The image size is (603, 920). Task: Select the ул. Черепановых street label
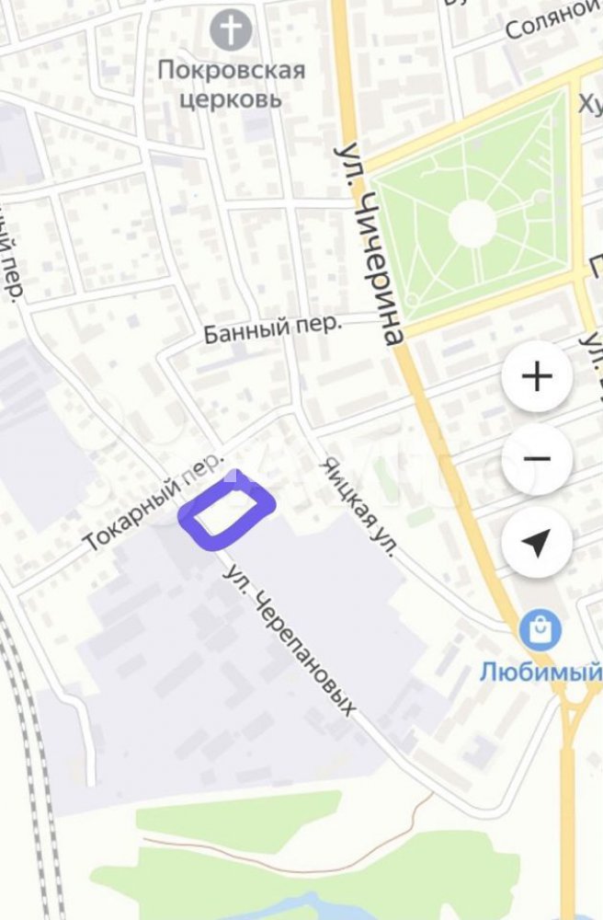[290, 640]
